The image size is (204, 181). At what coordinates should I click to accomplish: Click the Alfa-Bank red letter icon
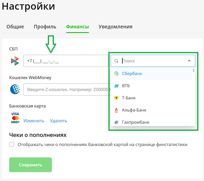pos(116,110)
